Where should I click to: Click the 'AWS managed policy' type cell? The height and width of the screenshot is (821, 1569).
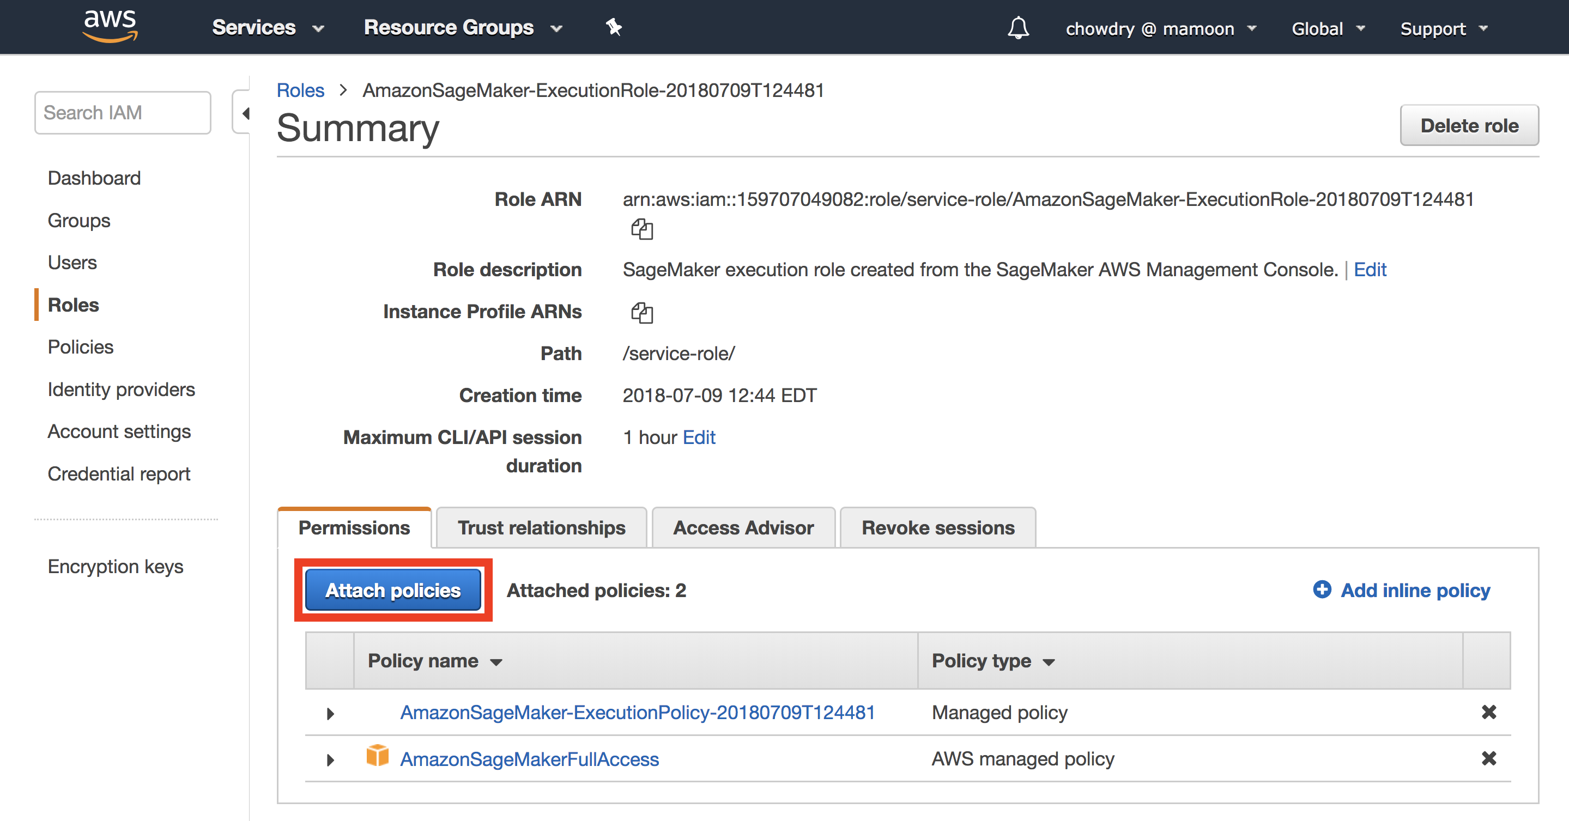pyautogui.click(x=1022, y=759)
